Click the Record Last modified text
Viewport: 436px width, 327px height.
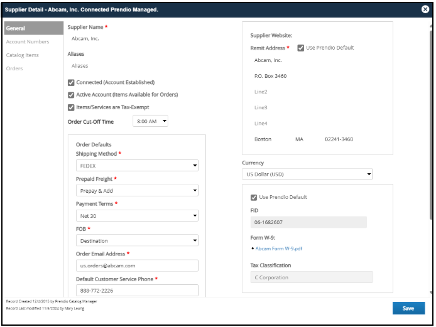45,308
